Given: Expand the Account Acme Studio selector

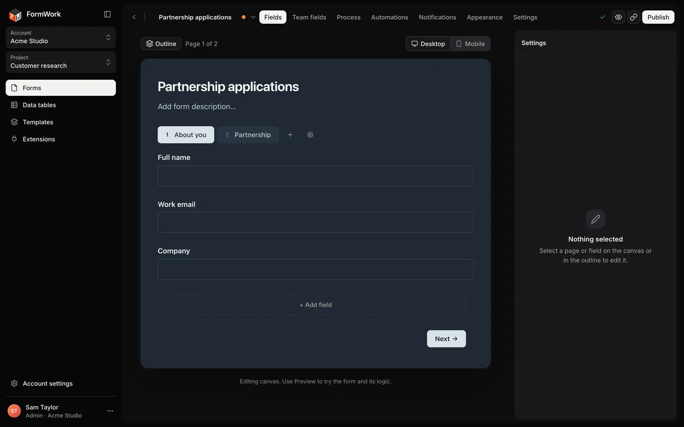Looking at the screenshot, I should point(61,37).
